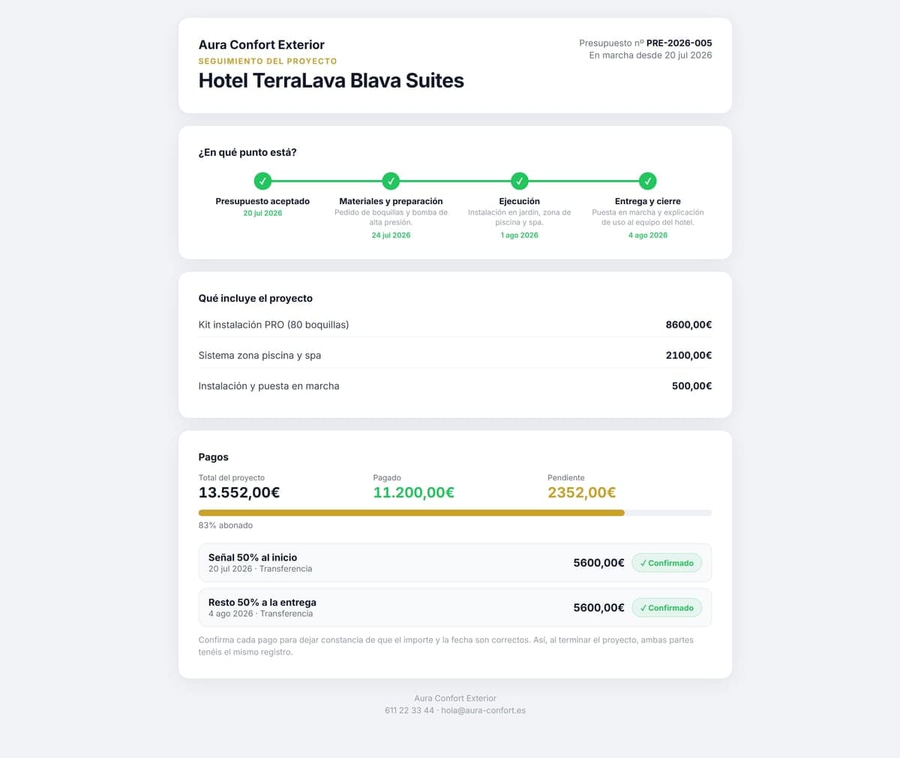The image size is (900, 758).
Task: Click the Materiales y preparación checkmark circle
Action: (x=391, y=181)
